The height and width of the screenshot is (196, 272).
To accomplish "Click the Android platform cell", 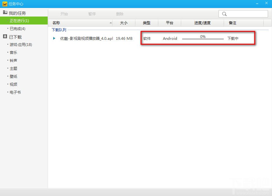I will click(x=170, y=38).
